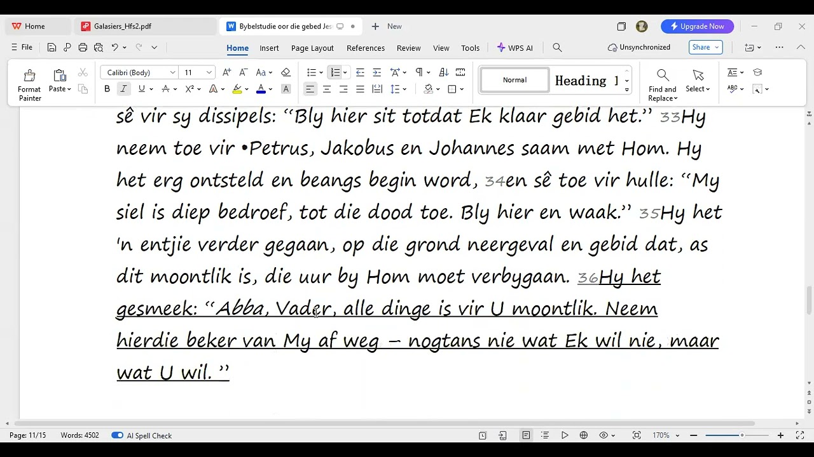Decrease paragraph indent
The image size is (814, 457).
click(360, 72)
